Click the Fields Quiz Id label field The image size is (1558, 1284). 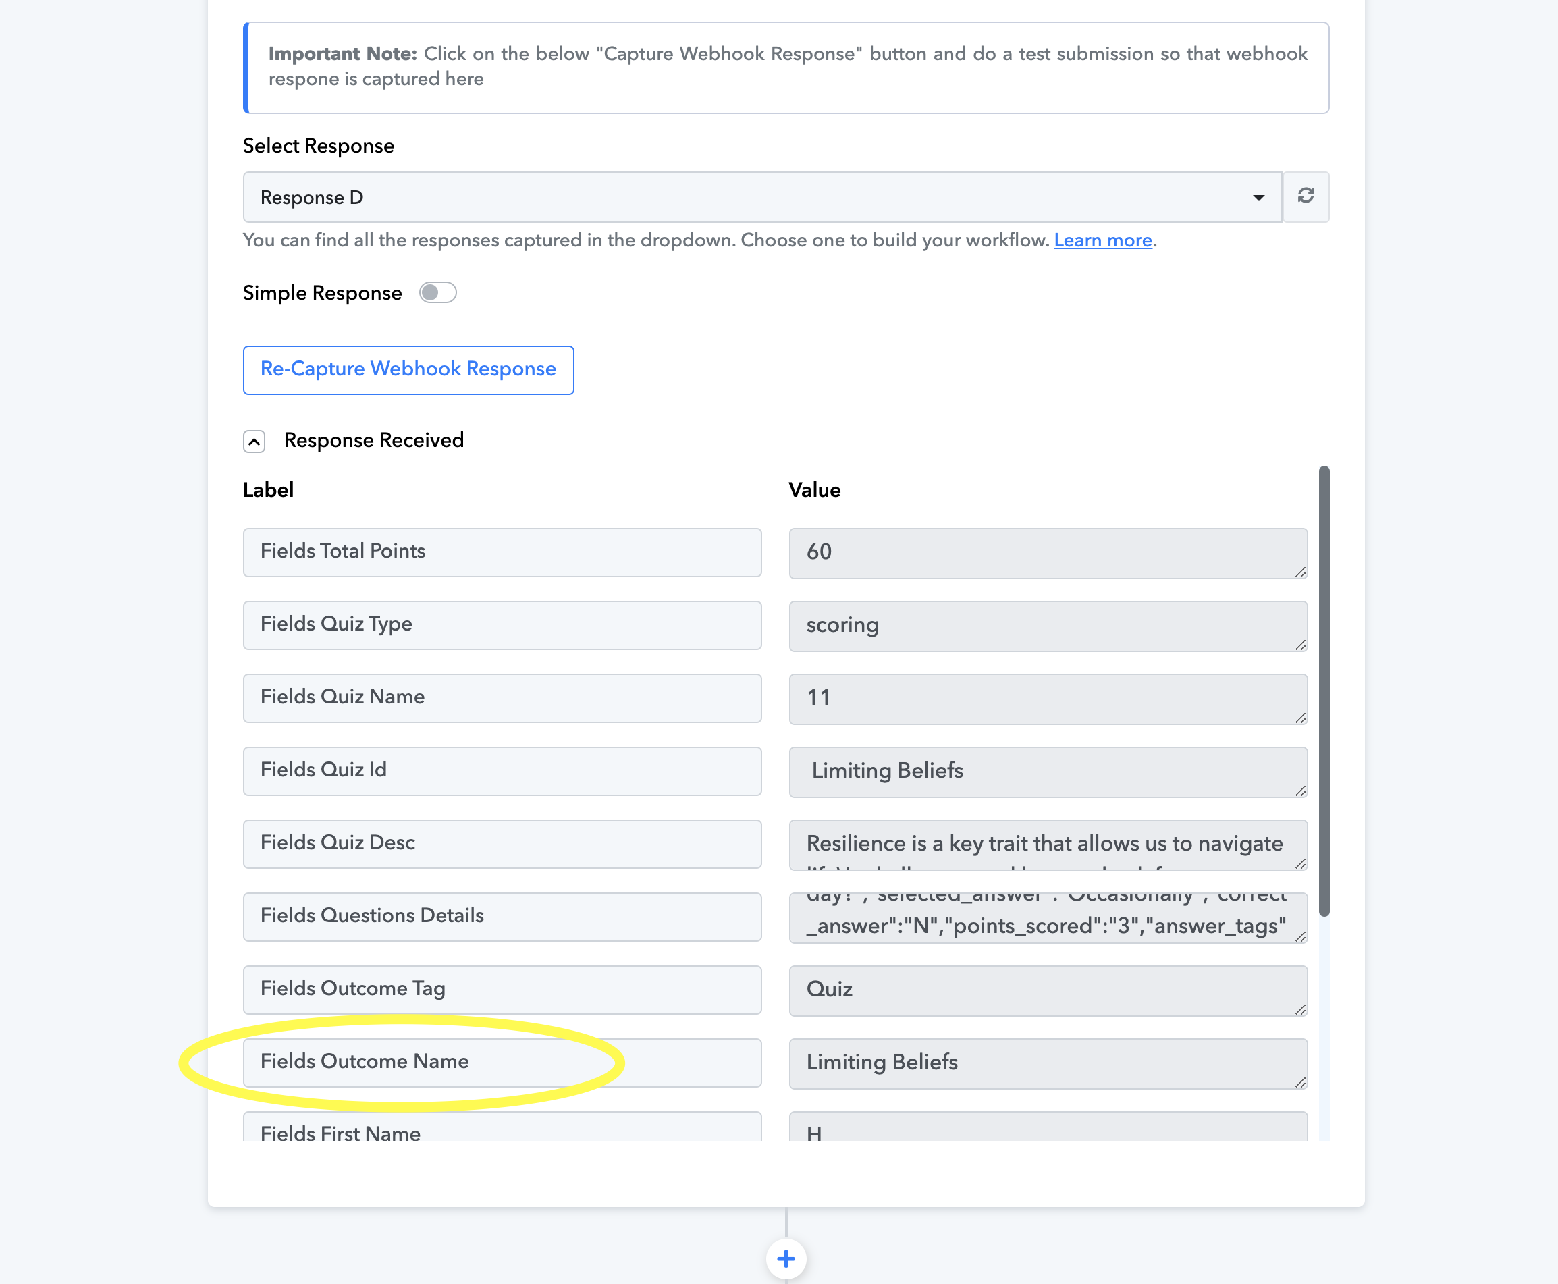502,771
